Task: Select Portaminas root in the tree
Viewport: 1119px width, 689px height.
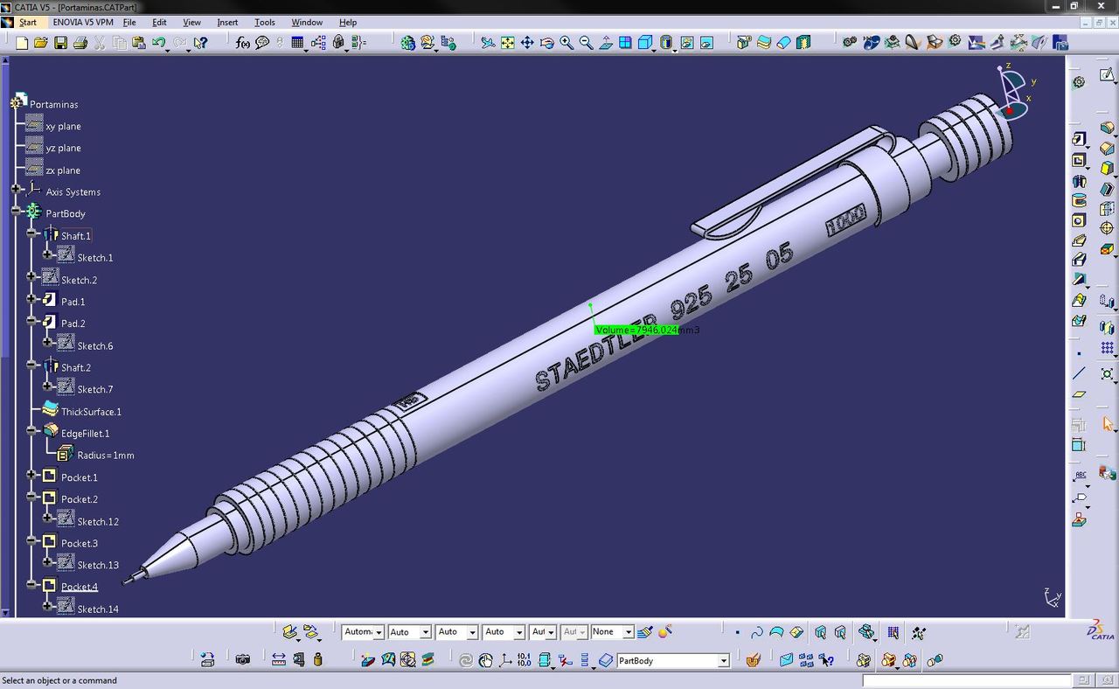Action: point(54,104)
